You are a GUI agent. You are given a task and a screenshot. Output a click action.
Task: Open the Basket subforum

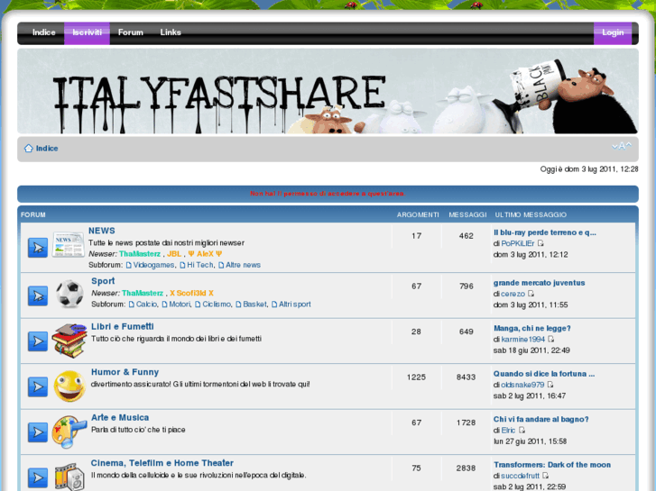click(254, 305)
